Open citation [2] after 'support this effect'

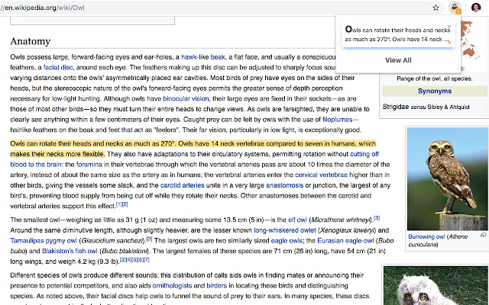(x=125, y=204)
